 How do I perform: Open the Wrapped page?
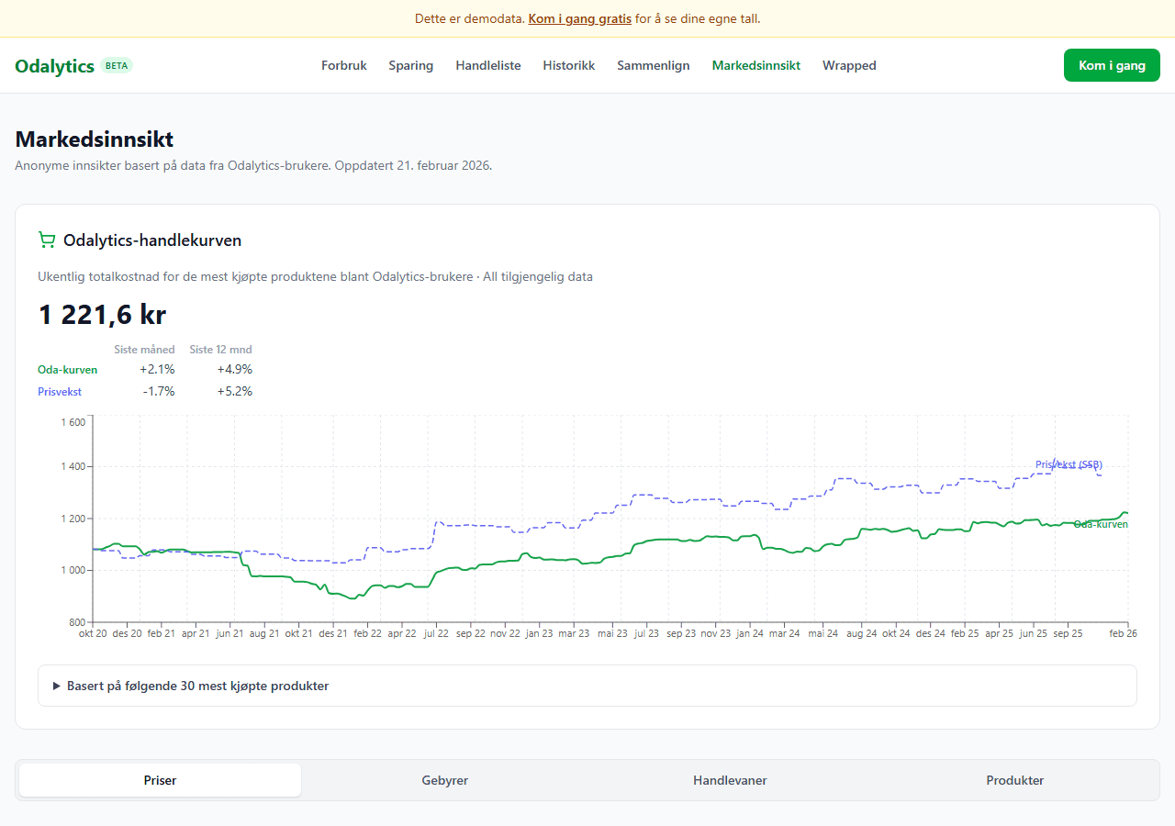[x=849, y=66]
